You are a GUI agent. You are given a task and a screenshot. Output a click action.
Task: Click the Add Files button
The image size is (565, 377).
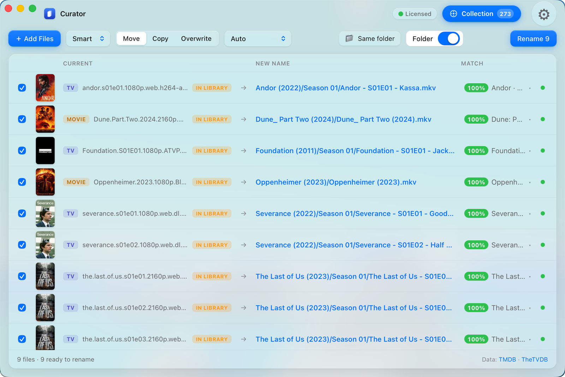pos(35,39)
